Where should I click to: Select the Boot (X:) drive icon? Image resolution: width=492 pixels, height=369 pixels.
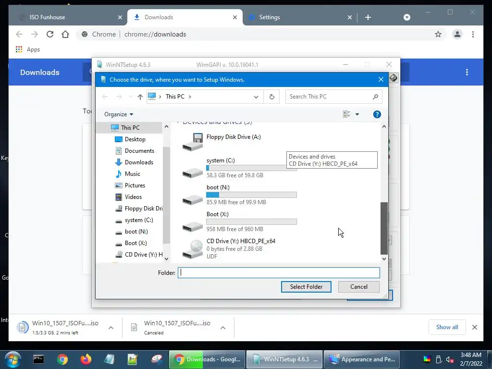click(193, 226)
